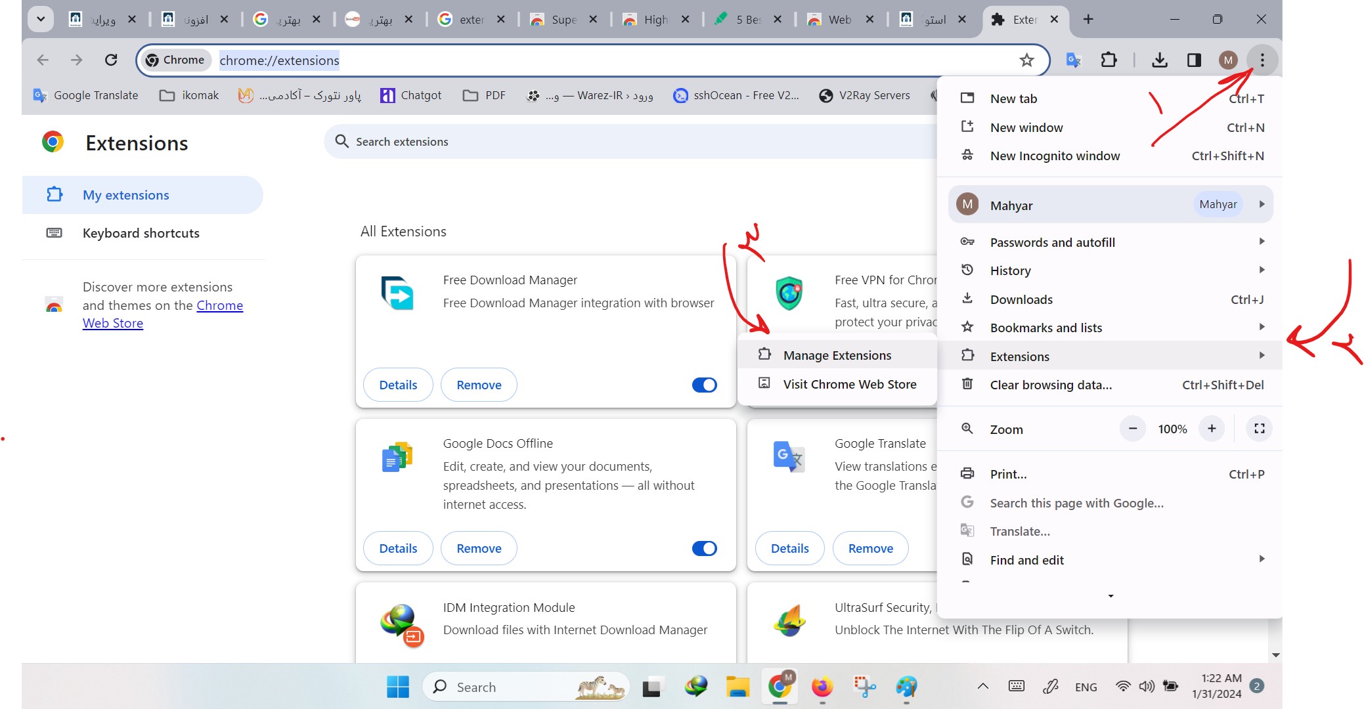Screen dimensions: 1364x709
Task: Select New tab from Chrome menu
Action: coord(1110,98)
